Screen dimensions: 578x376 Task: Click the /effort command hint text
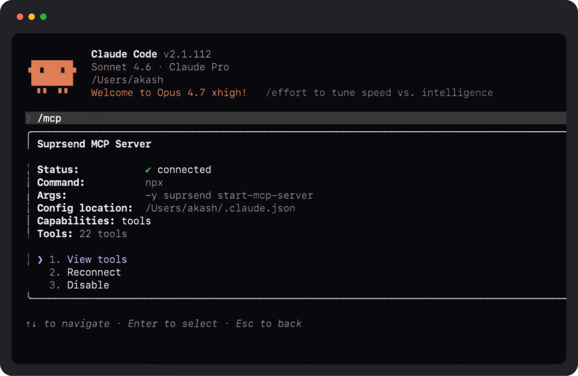click(379, 93)
